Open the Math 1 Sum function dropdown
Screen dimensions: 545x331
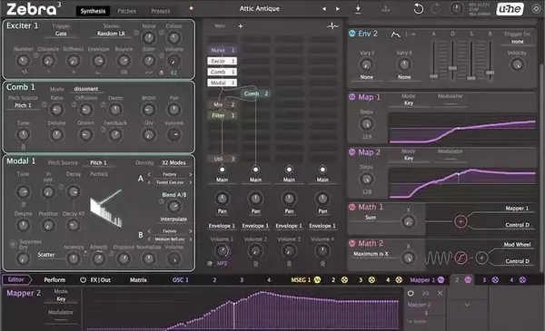pos(371,218)
